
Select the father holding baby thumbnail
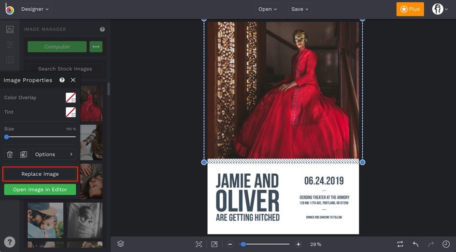45,220
